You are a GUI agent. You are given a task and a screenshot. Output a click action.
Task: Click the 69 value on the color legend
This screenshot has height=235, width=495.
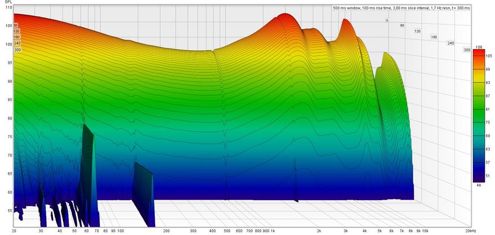pyautogui.click(x=488, y=135)
